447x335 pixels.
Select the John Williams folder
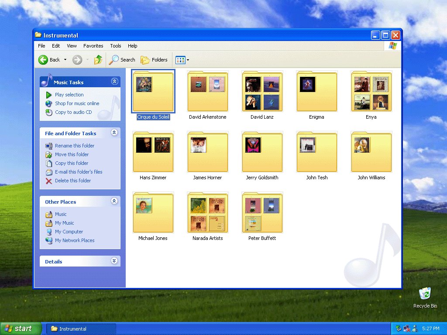pyautogui.click(x=371, y=156)
